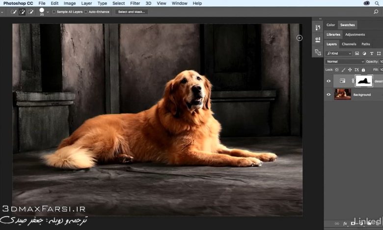Open the Color panel tab
This screenshot has width=383, height=230.
[x=331, y=25]
